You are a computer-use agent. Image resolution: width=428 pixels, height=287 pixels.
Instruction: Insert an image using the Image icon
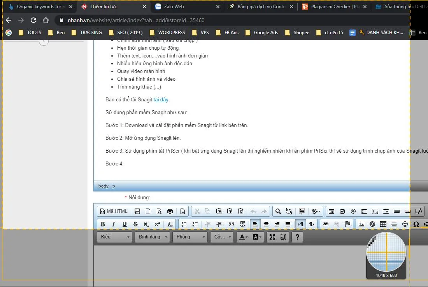pos(361,224)
